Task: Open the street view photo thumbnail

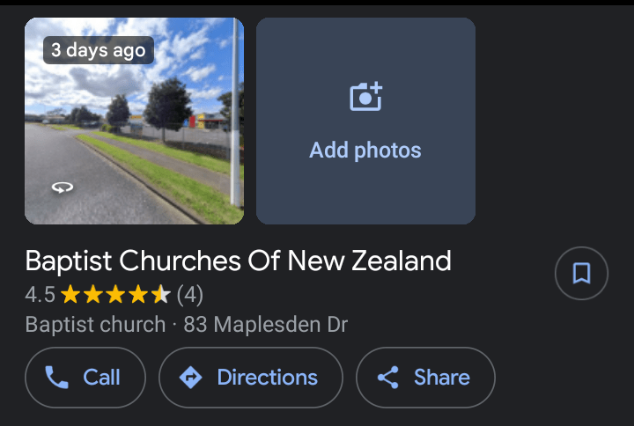Action: pyautogui.click(x=134, y=132)
